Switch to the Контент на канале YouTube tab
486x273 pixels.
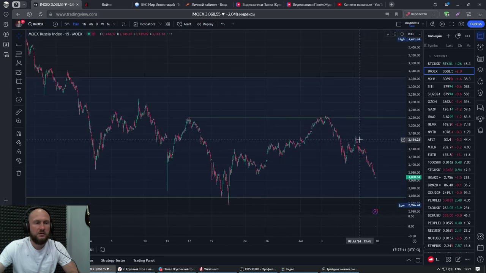click(360, 5)
